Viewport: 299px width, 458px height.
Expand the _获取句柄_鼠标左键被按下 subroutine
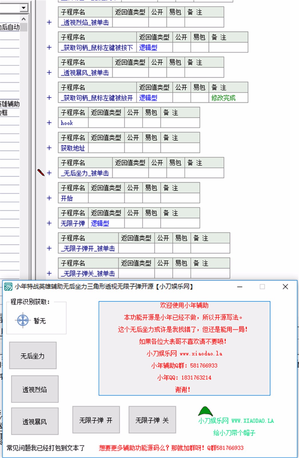click(49, 48)
